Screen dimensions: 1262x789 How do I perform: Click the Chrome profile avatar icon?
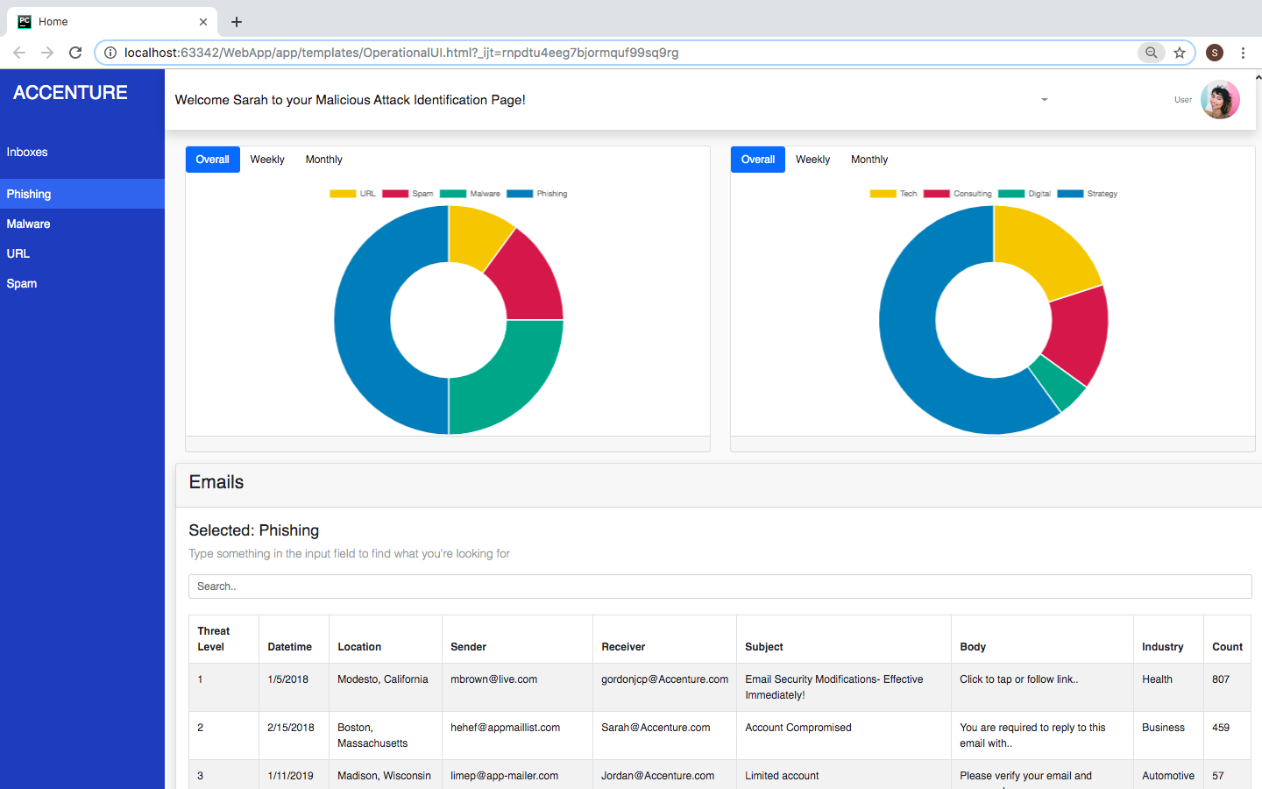click(x=1214, y=53)
